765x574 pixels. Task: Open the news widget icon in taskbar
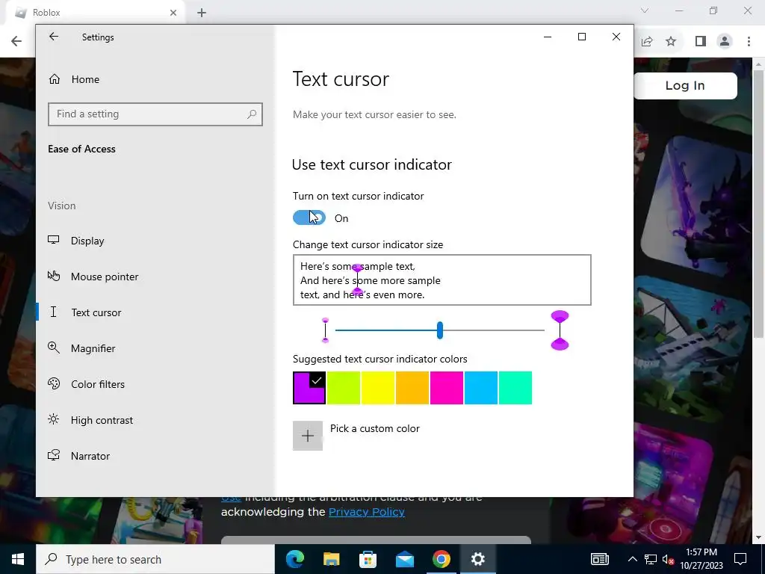(x=600, y=559)
